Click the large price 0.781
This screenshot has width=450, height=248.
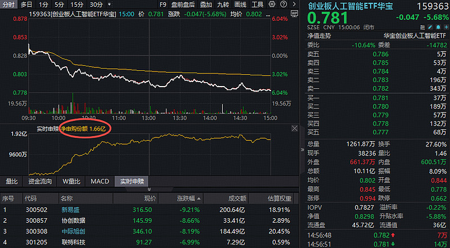327,18
